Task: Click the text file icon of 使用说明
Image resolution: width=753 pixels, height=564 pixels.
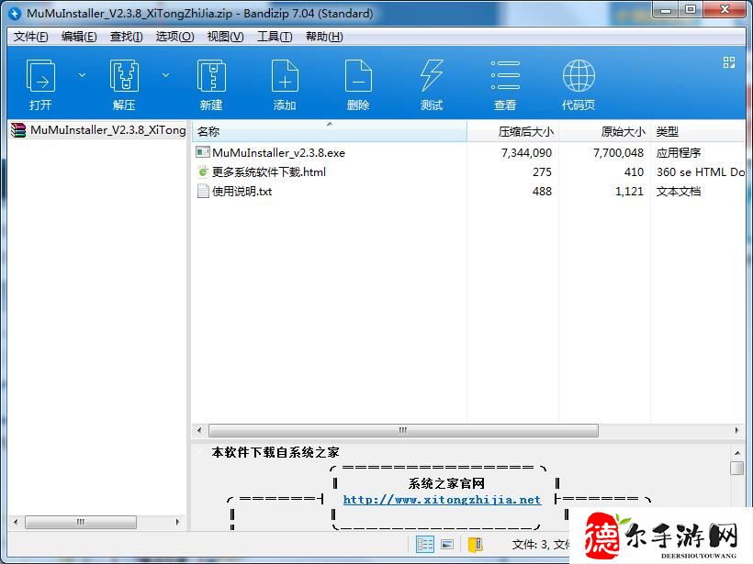Action: (203, 191)
